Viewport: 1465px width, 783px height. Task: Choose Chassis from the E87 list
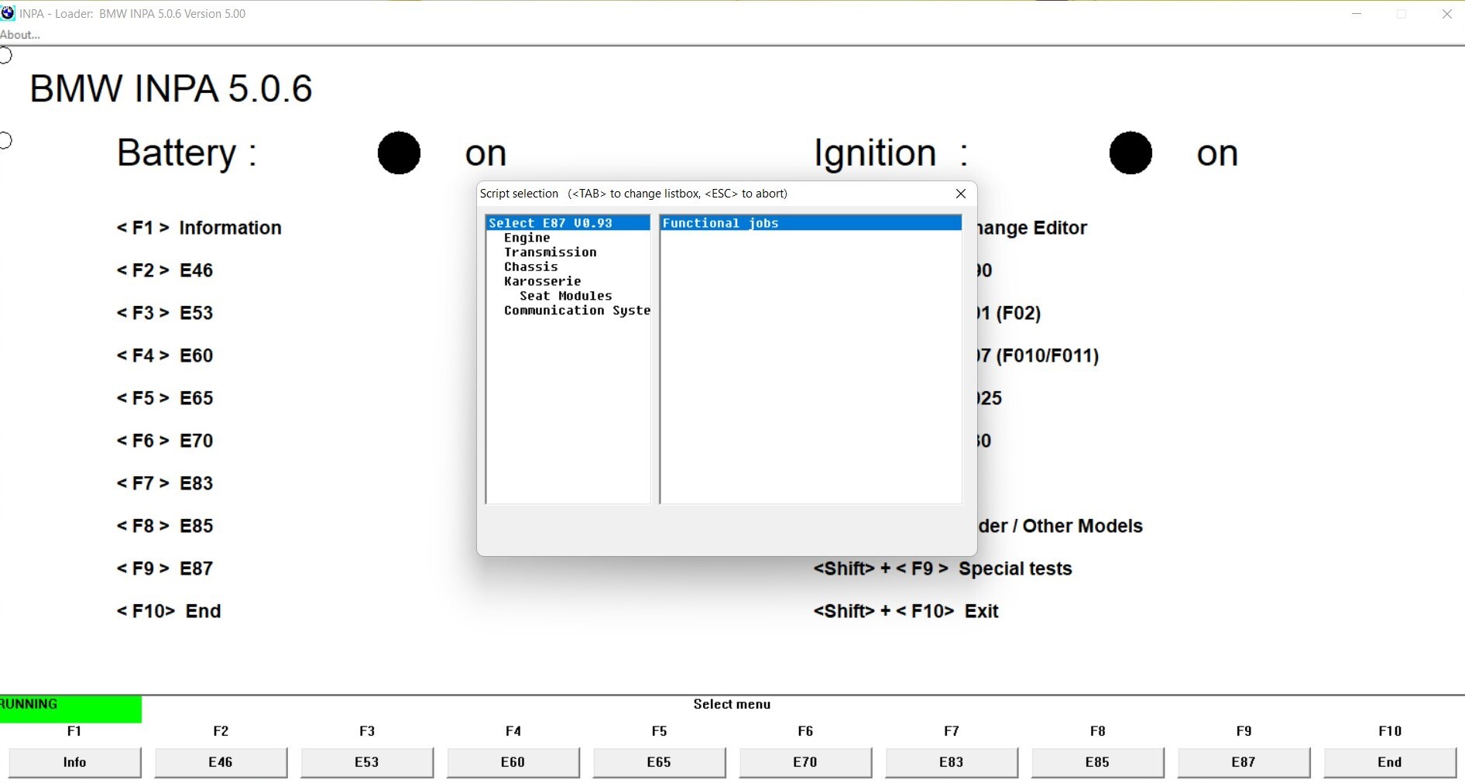[531, 267]
